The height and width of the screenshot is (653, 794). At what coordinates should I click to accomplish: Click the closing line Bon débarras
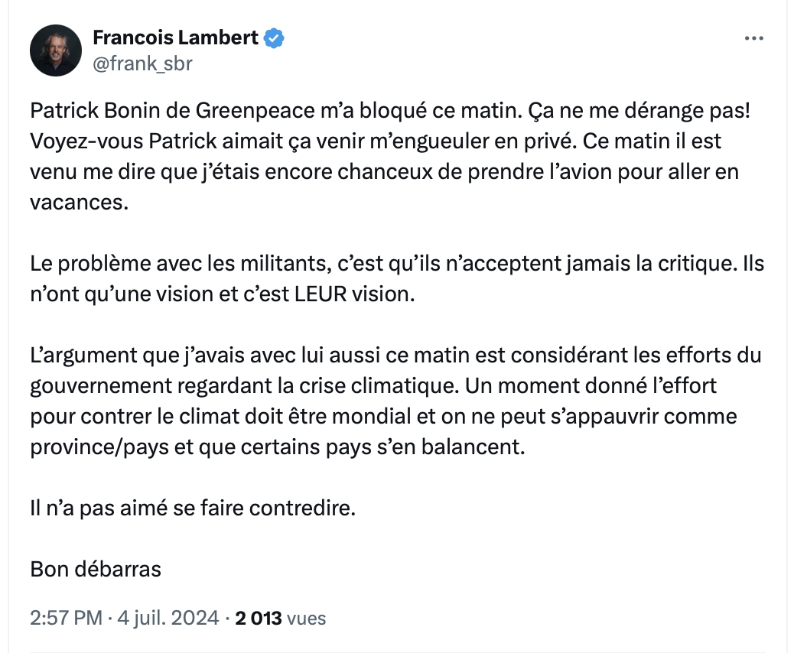coord(96,570)
